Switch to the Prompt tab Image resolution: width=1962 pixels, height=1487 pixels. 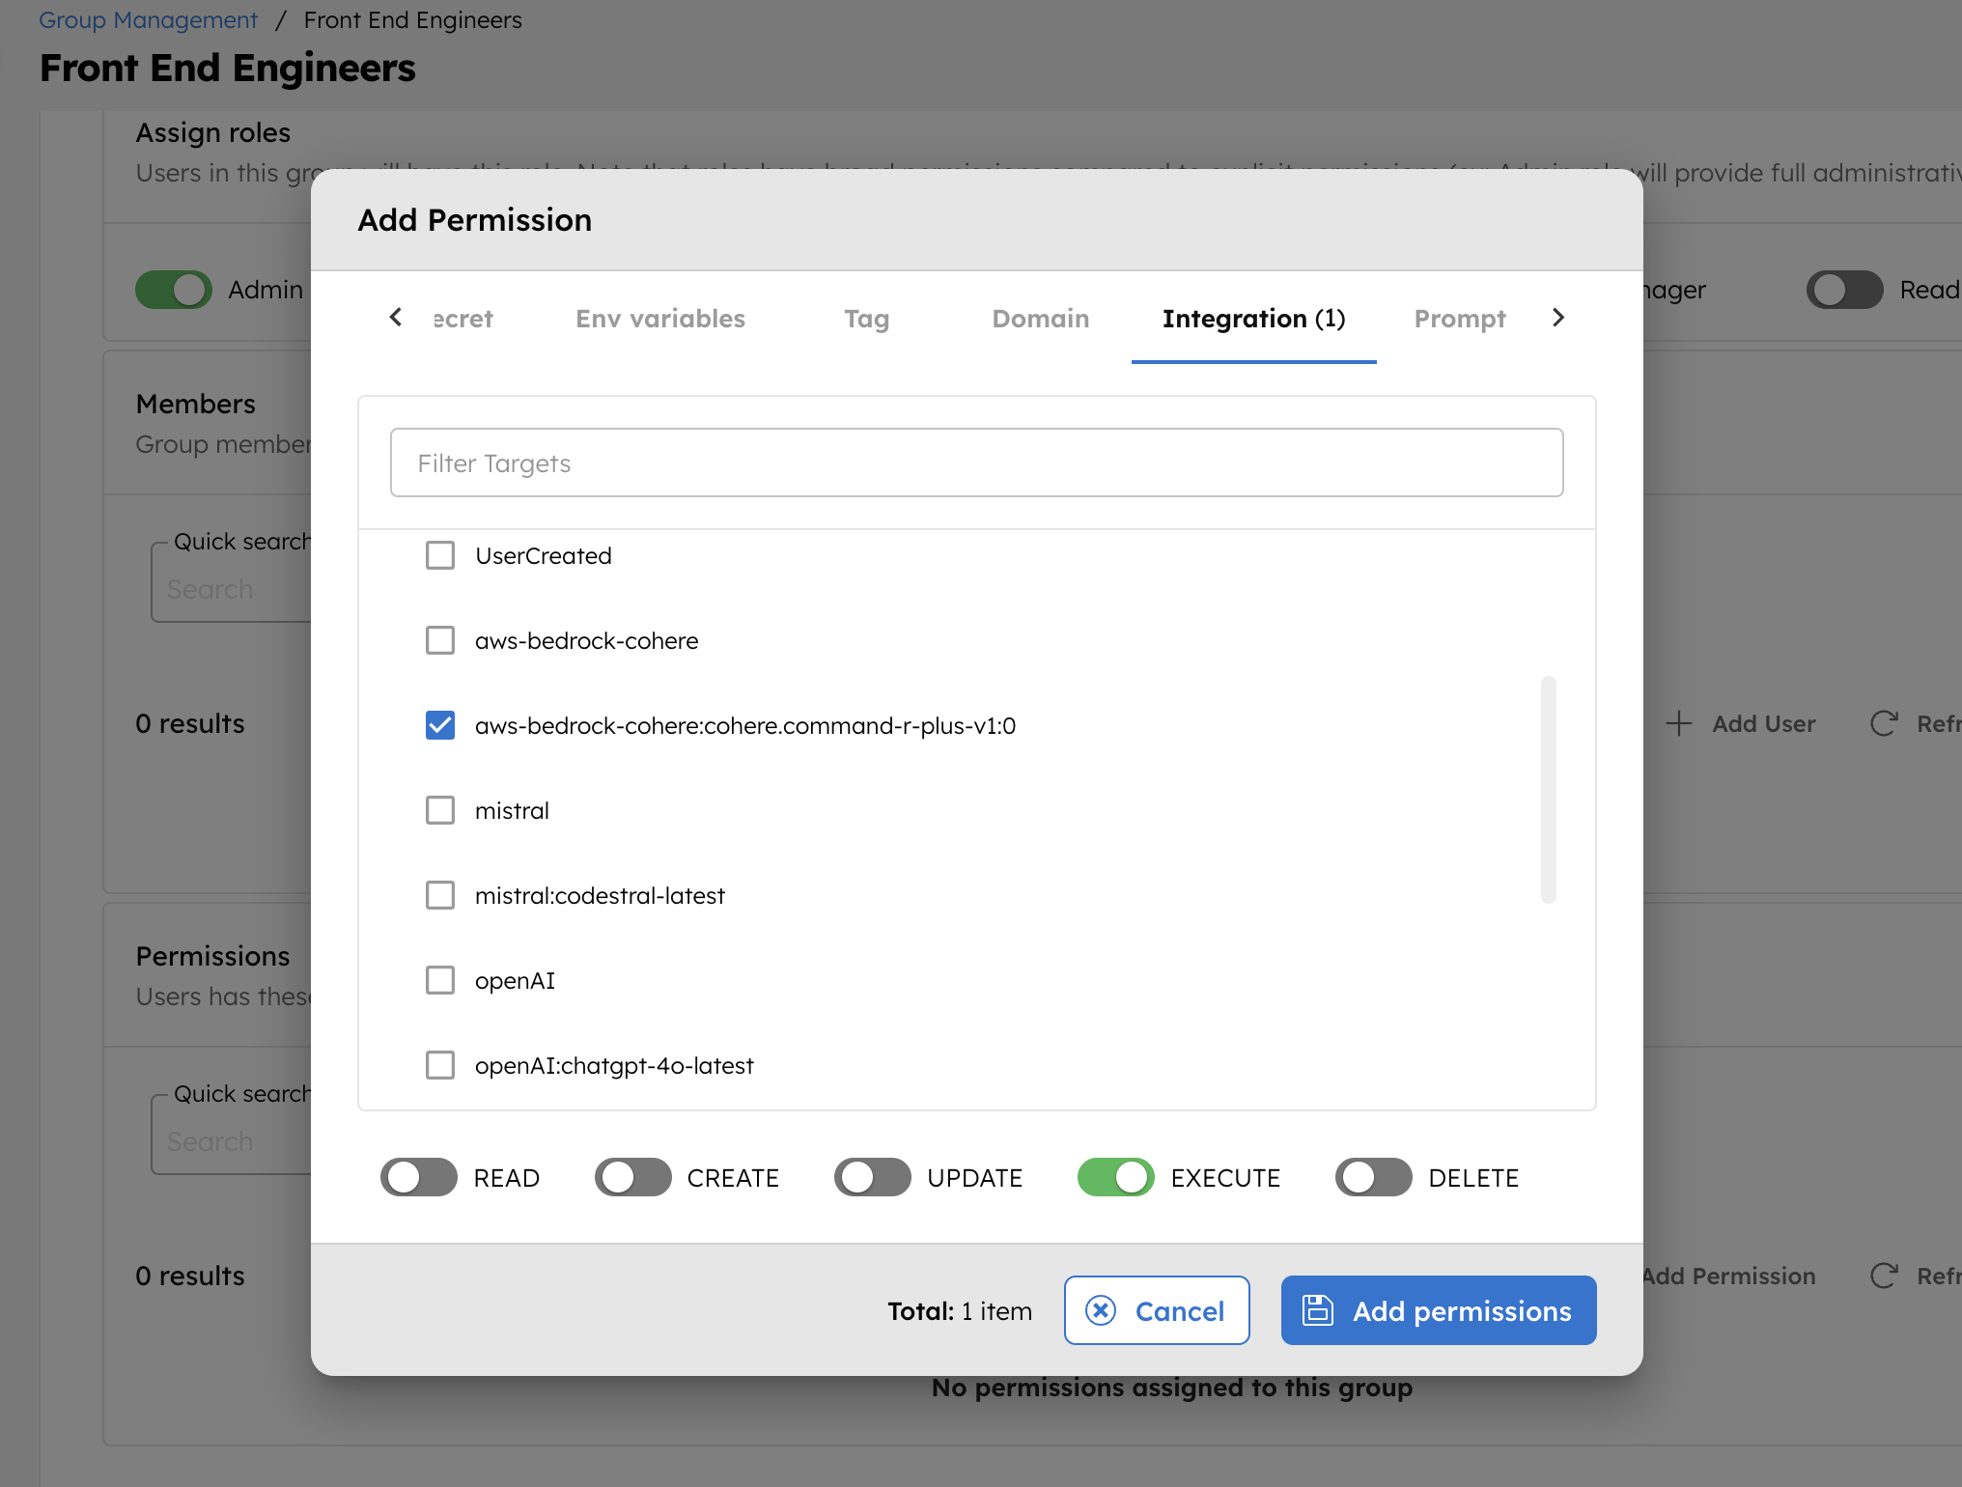1460,319
